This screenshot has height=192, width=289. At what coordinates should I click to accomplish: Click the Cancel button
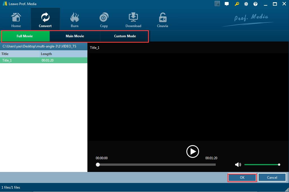[x=272, y=178]
